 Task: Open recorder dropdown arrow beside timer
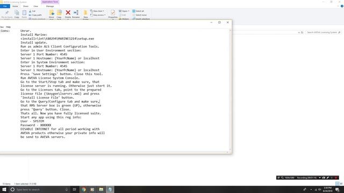(x=320, y=177)
